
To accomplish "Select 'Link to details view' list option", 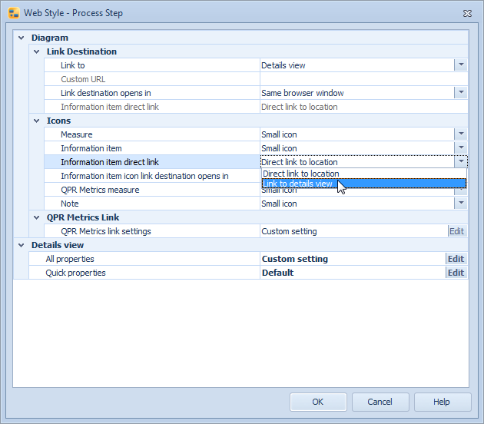I will point(364,184).
